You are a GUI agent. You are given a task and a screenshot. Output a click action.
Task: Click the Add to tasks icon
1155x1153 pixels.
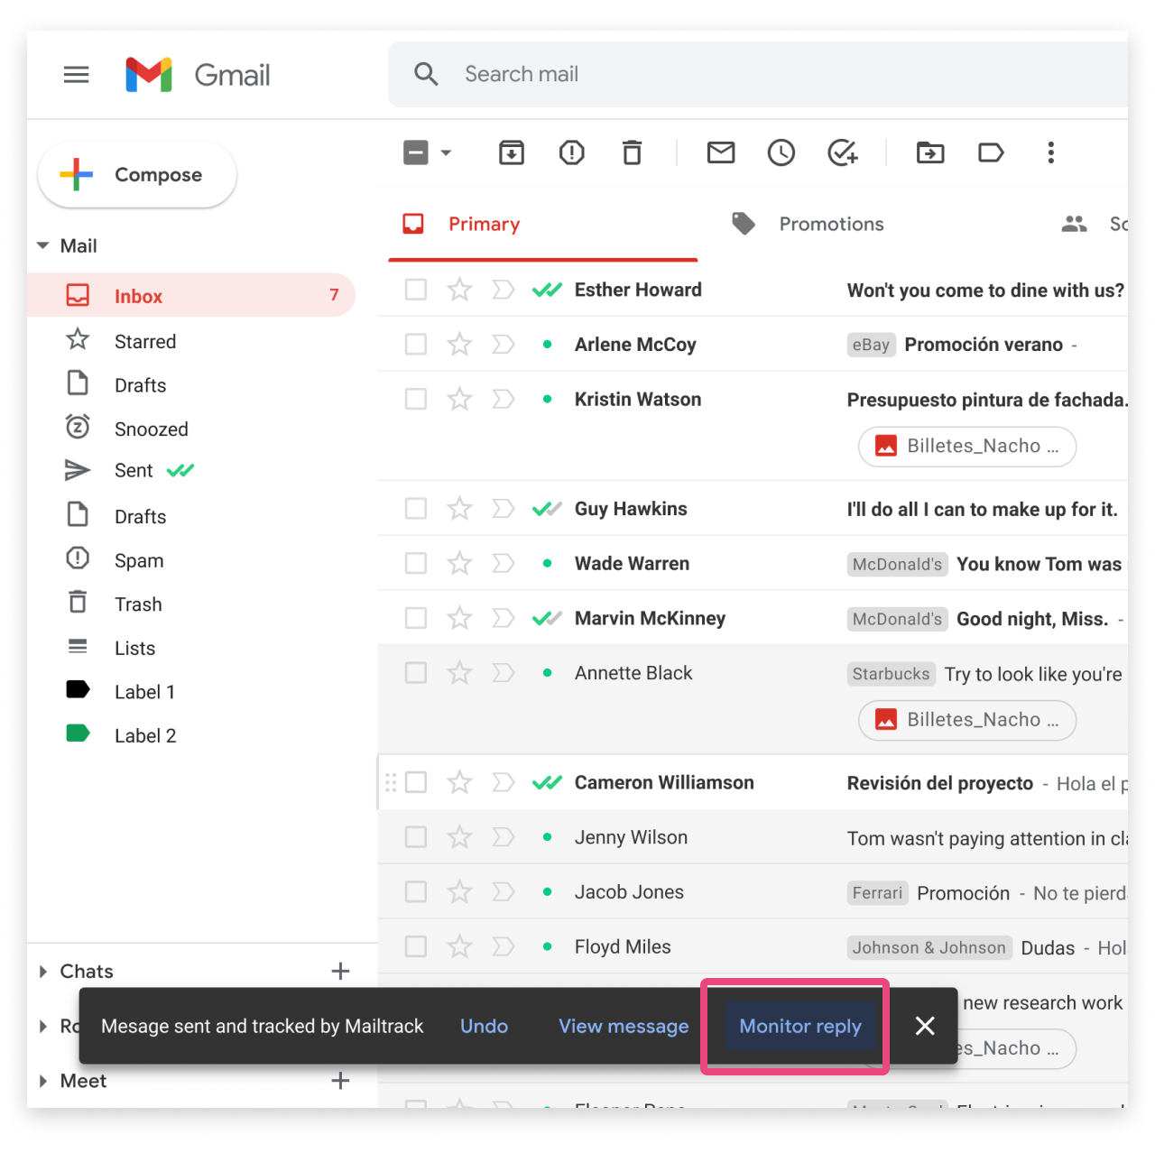pyautogui.click(x=842, y=152)
